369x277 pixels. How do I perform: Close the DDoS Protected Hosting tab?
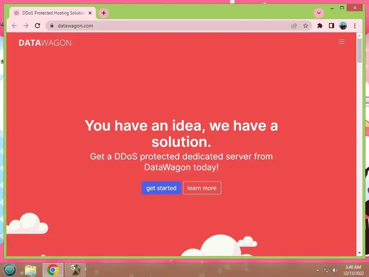[90, 13]
